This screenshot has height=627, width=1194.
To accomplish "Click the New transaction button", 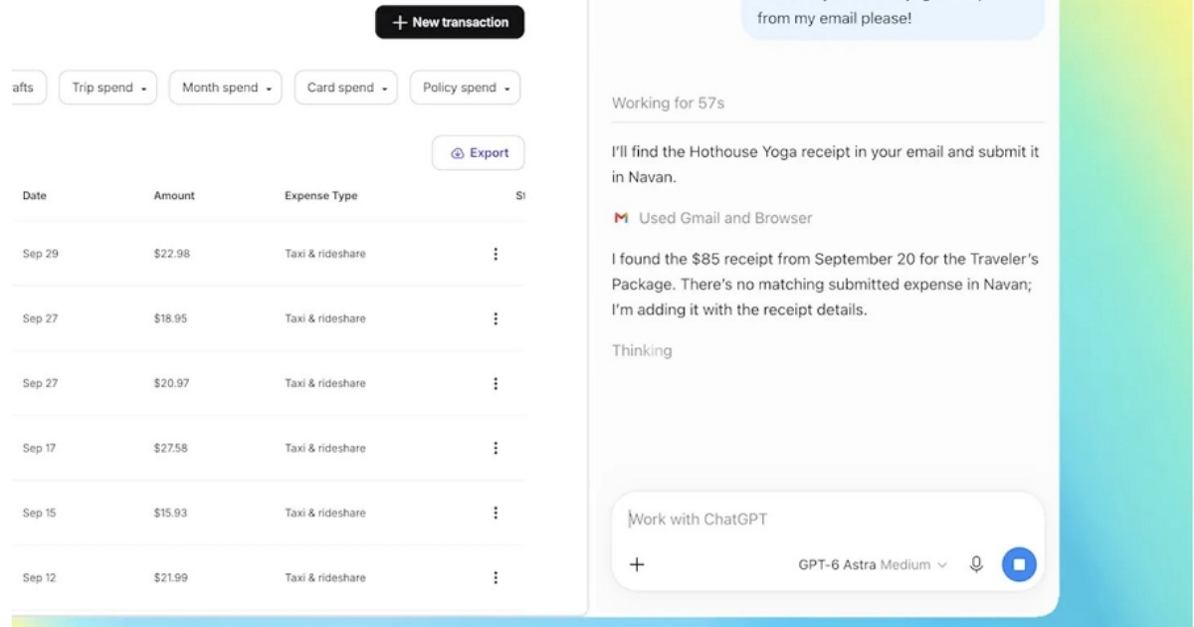I will (x=450, y=22).
